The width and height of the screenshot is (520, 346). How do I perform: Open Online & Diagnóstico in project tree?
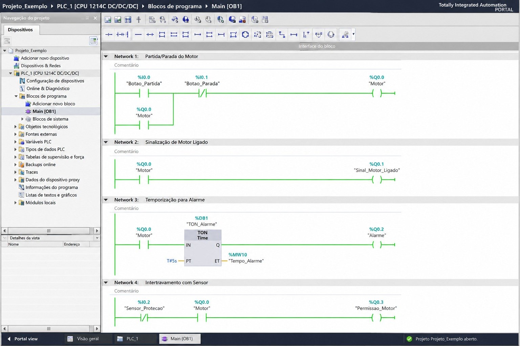coord(48,89)
